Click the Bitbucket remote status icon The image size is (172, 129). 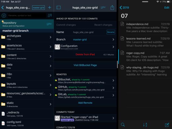[56, 80]
